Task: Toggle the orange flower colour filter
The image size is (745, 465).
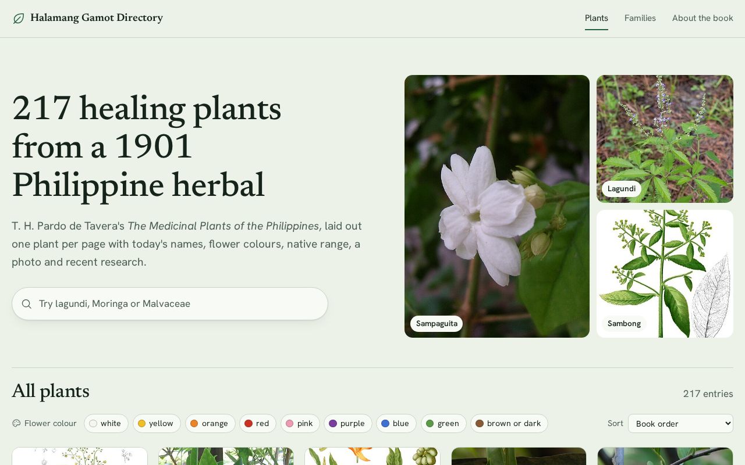Action: (x=210, y=424)
